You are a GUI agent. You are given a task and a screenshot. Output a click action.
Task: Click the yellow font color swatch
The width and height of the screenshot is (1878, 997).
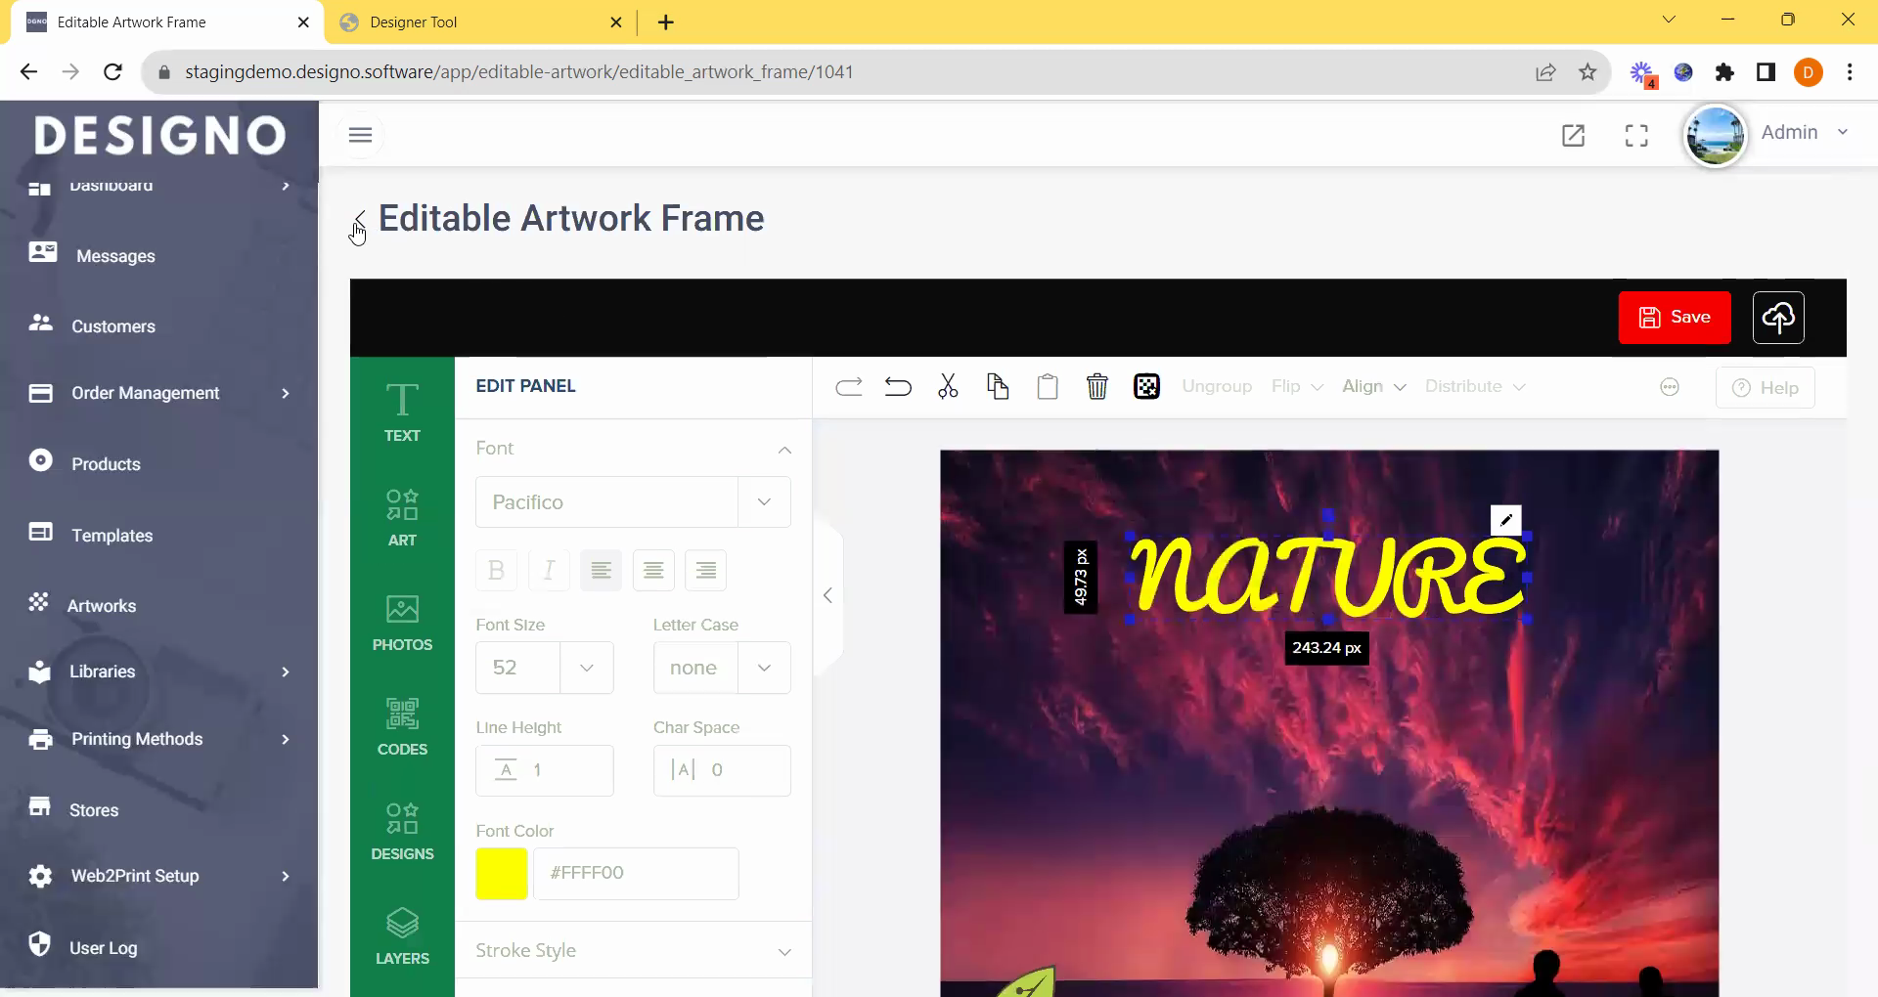coord(502,874)
